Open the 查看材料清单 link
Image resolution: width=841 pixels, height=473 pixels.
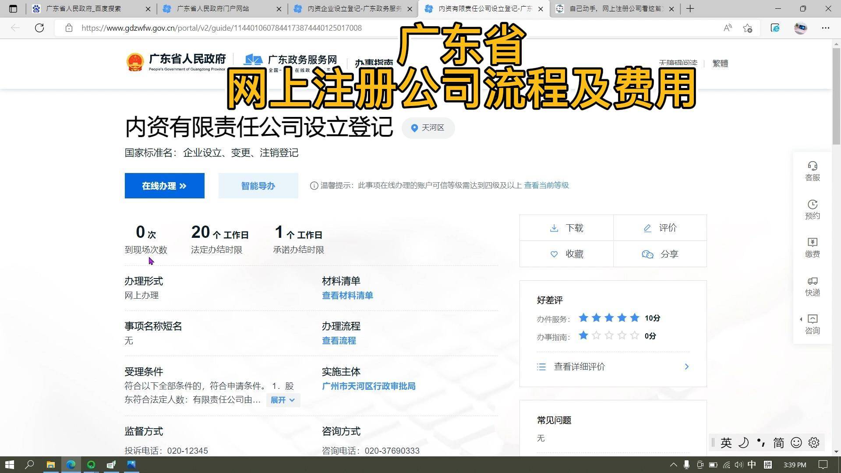point(347,296)
